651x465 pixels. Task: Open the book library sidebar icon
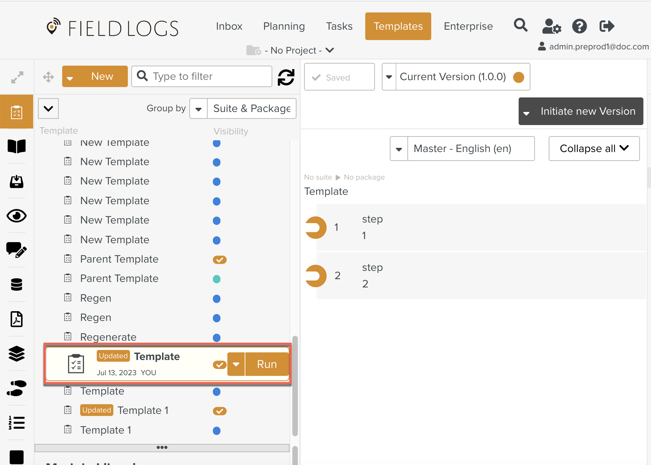click(x=17, y=146)
